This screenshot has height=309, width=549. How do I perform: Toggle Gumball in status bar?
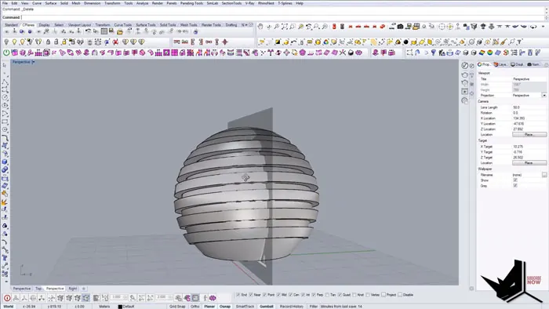click(x=267, y=306)
